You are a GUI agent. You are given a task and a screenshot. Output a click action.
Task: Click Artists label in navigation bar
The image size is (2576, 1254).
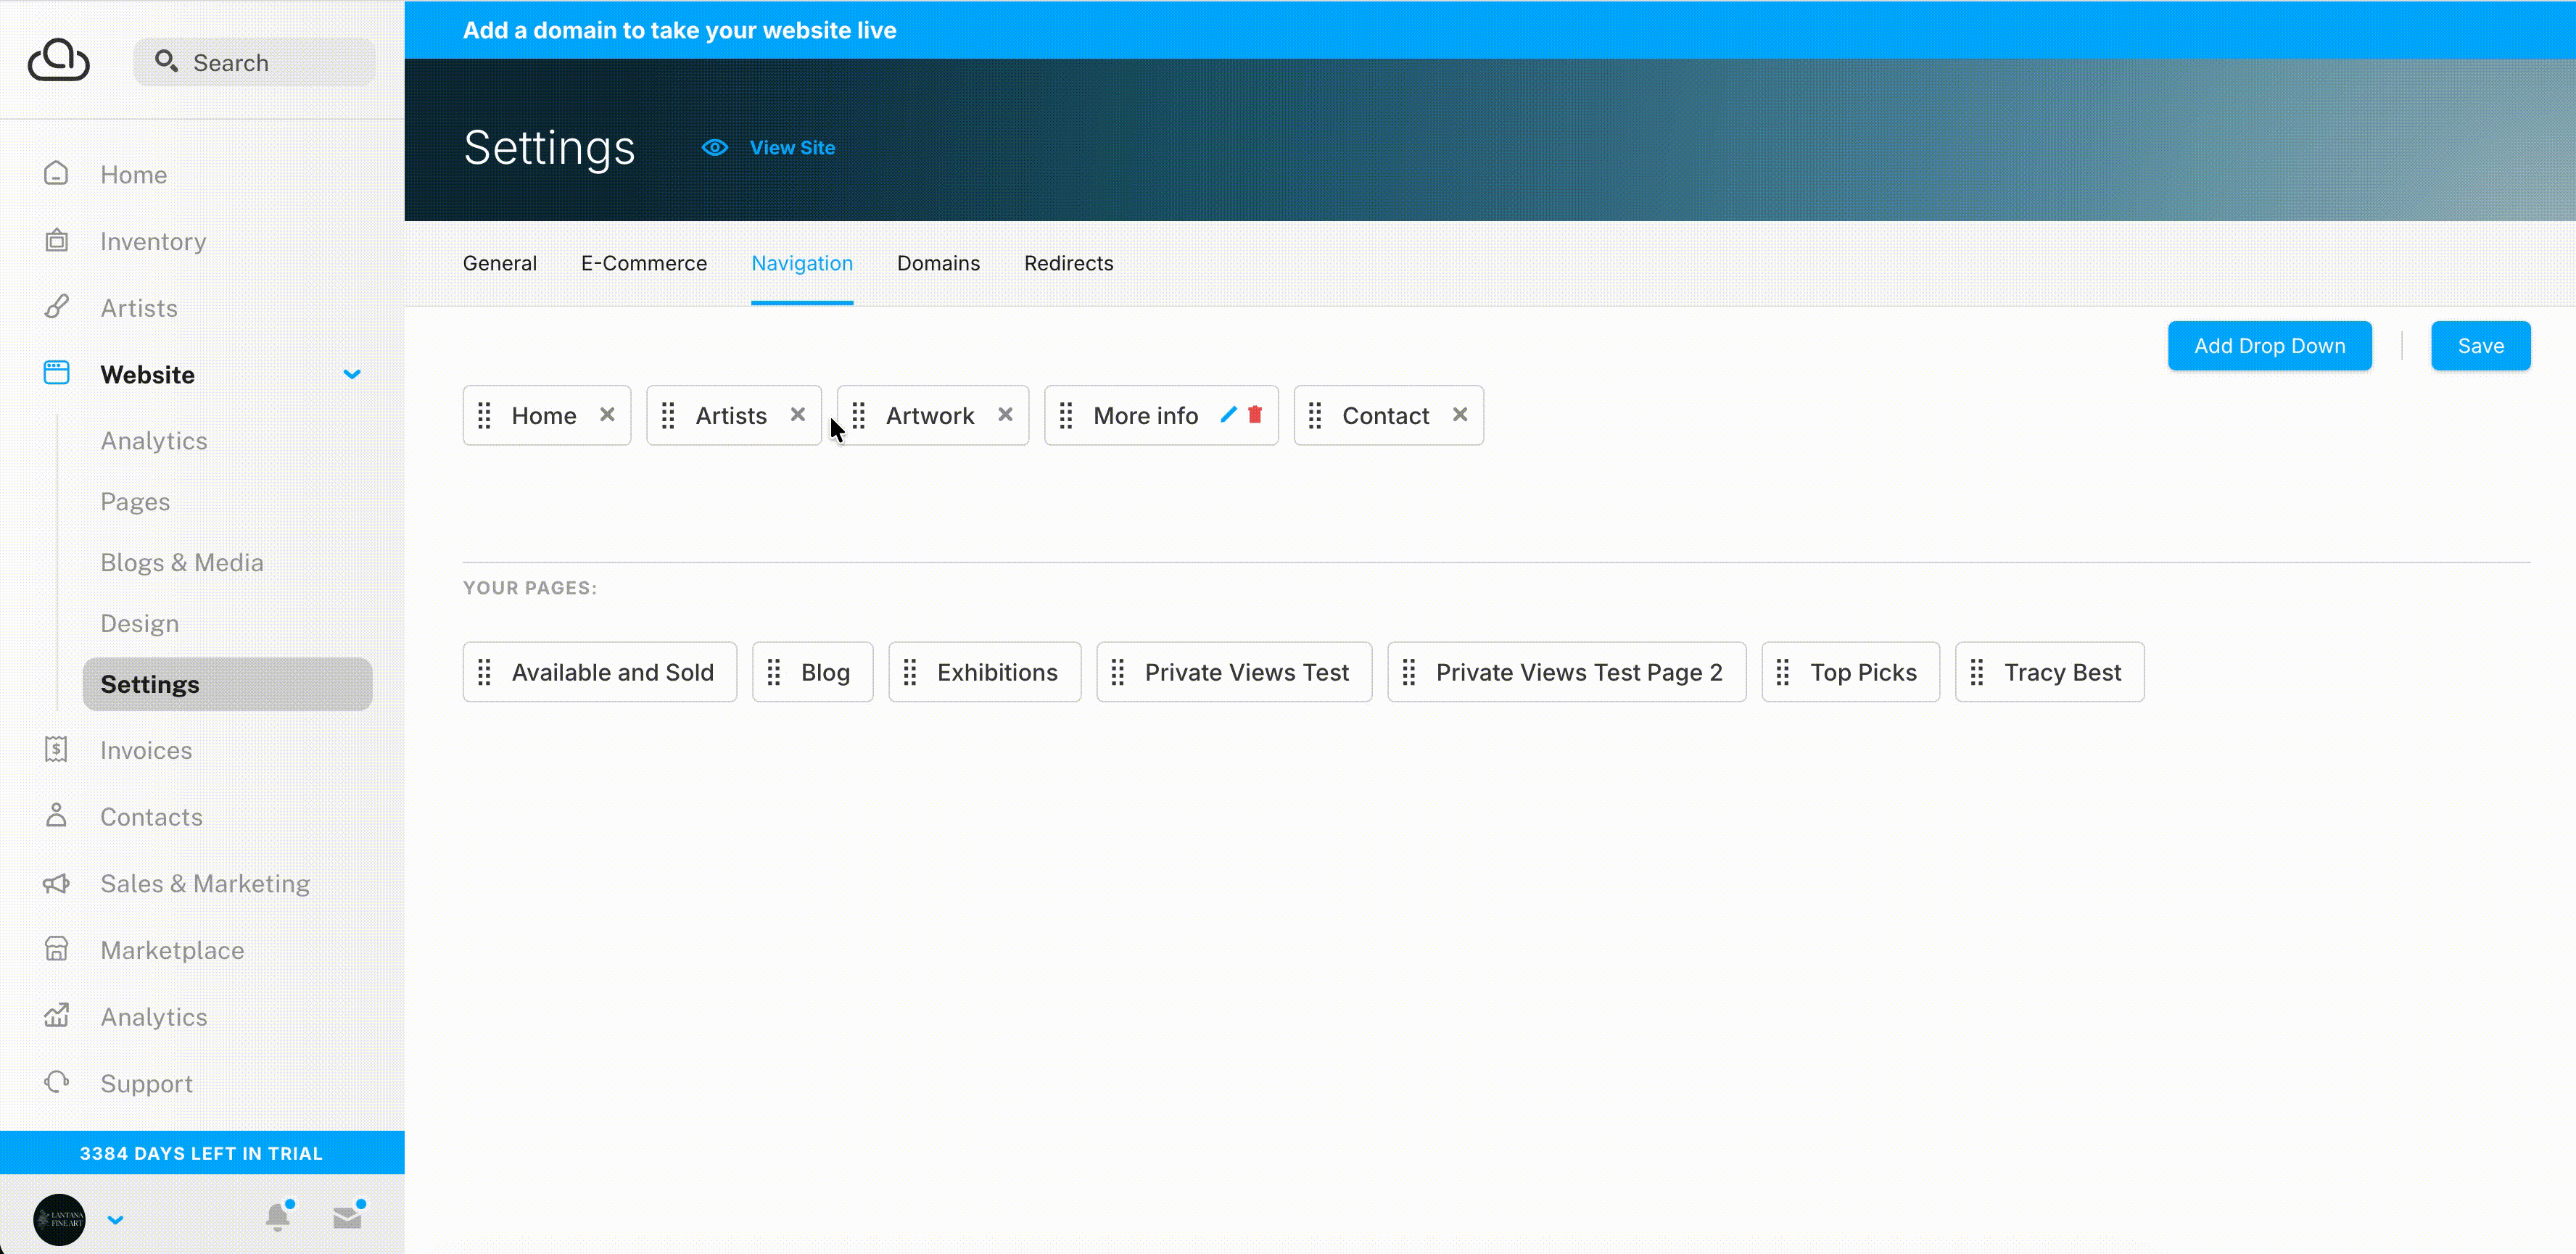point(731,415)
